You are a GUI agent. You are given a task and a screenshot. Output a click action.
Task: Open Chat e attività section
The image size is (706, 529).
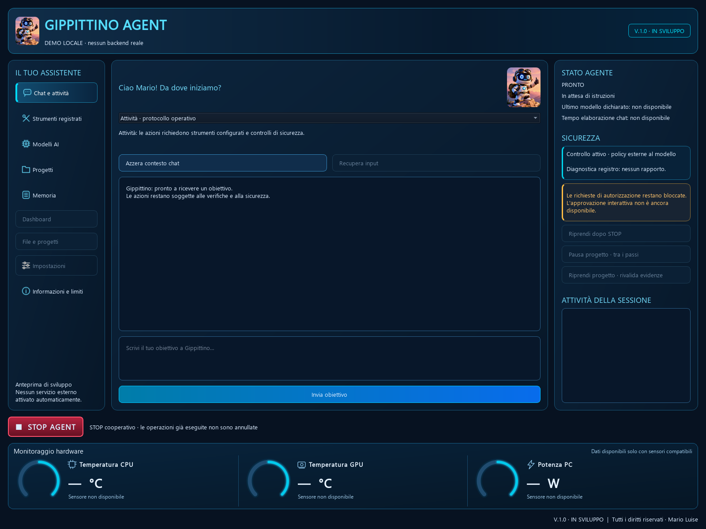(x=56, y=93)
